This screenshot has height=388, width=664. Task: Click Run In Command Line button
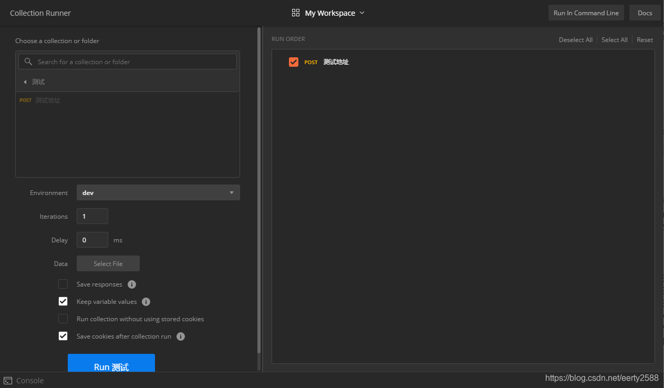pyautogui.click(x=586, y=13)
